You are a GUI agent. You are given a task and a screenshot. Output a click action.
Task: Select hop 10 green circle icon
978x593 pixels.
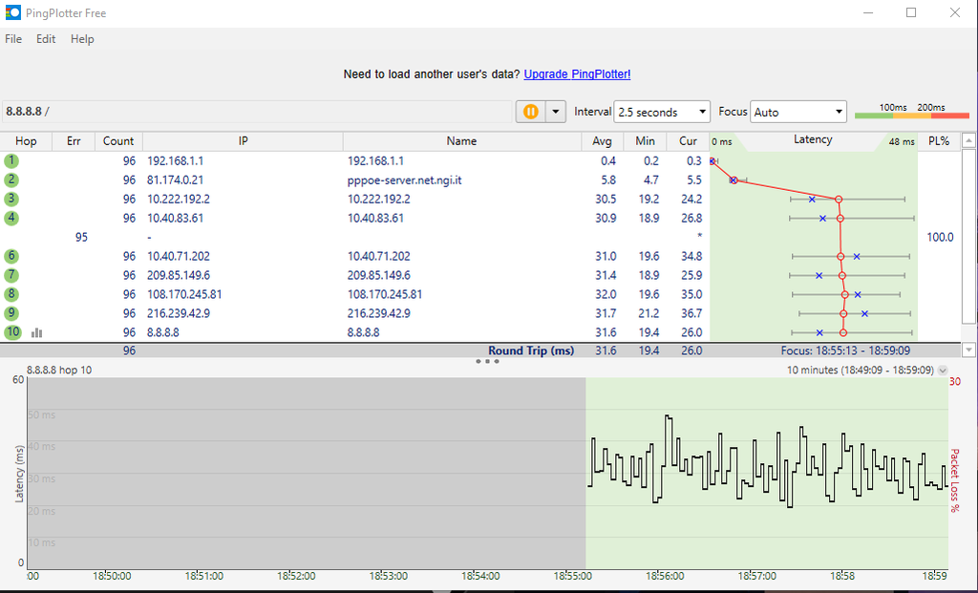click(12, 332)
